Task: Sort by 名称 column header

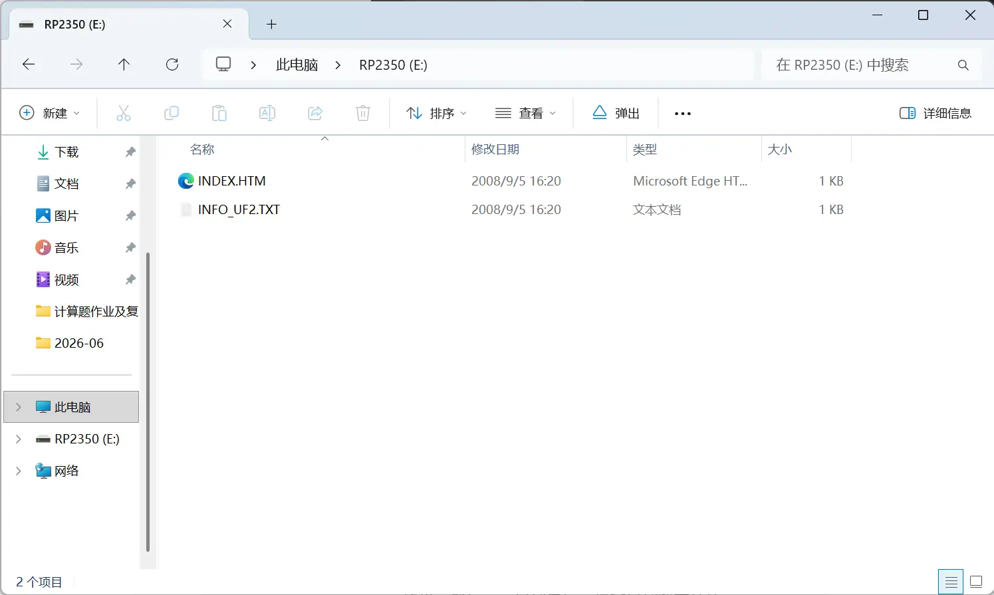Action: pos(202,150)
